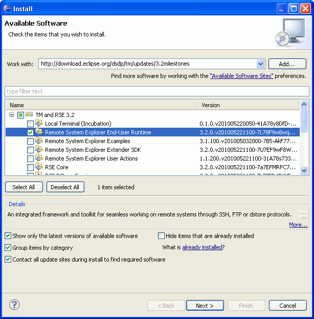Check the Remote System Explorer Examples checkbox
Image resolution: width=314 pixels, height=319 pixels.
pos(30,141)
